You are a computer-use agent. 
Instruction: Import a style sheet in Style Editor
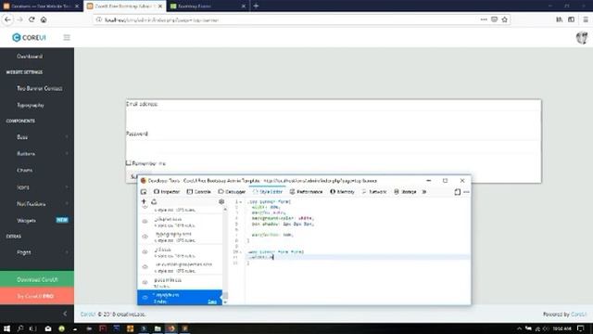[x=154, y=201]
